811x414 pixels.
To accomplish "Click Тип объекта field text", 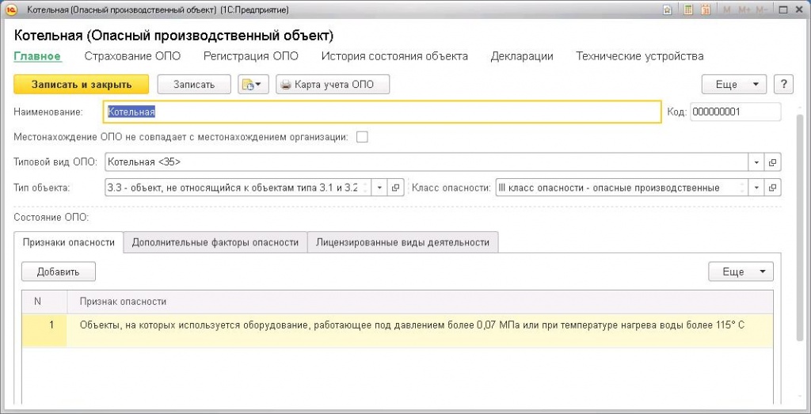I will tap(238, 188).
